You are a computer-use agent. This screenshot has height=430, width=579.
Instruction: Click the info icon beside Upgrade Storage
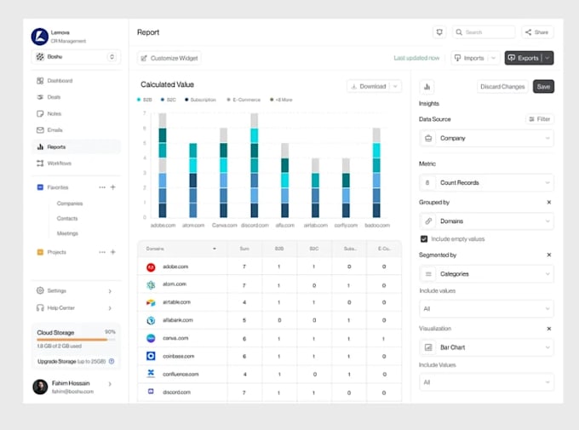point(112,361)
